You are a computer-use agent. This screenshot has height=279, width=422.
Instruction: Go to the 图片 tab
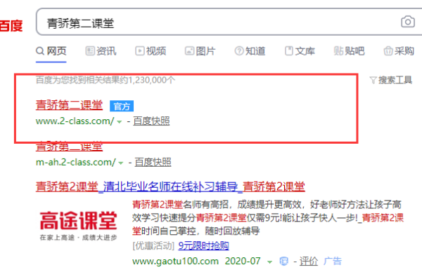click(200, 51)
